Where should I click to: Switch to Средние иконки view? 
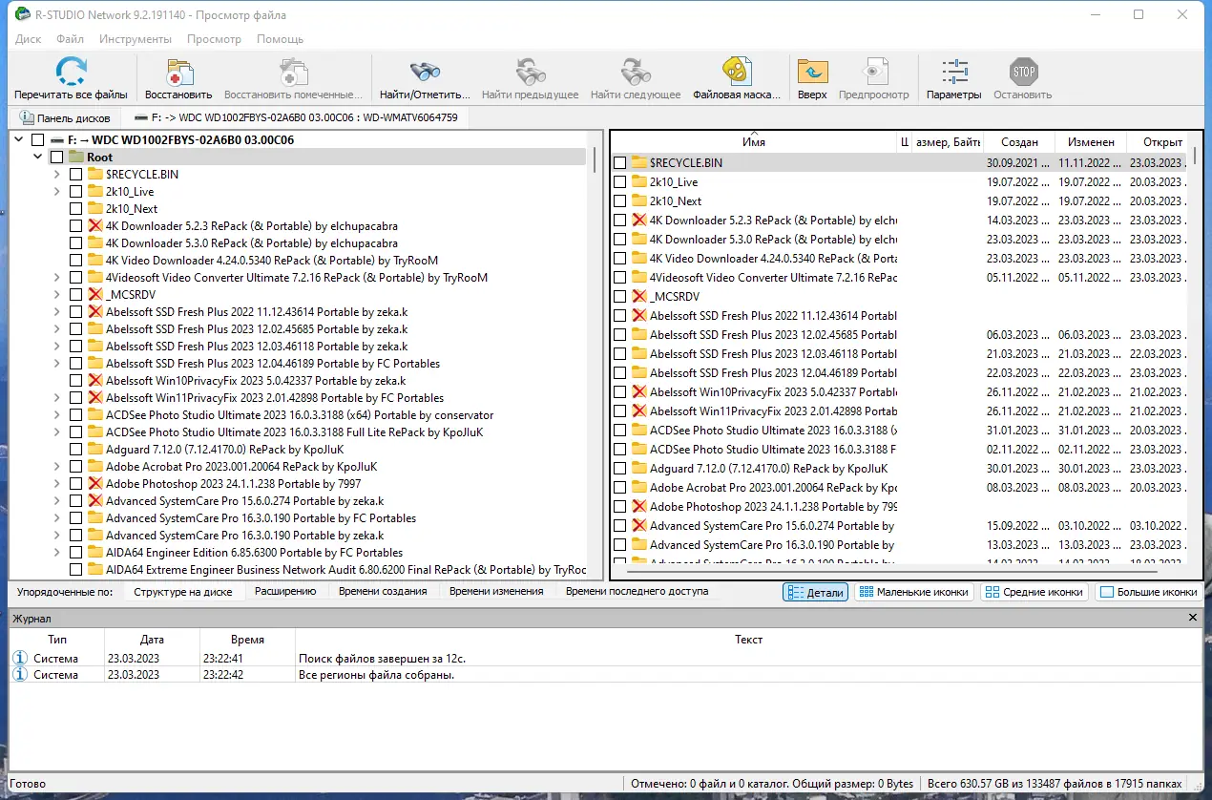(x=1034, y=592)
